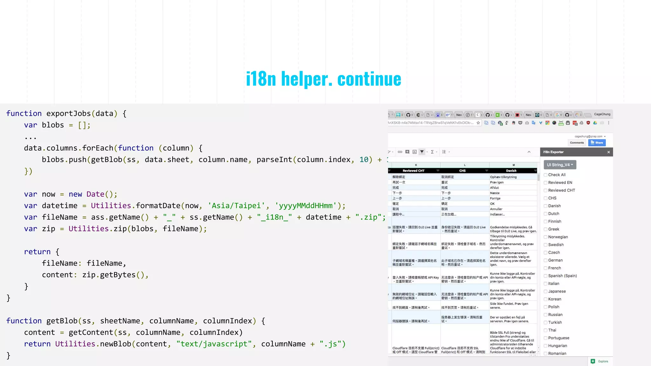Click the input tools 注 icon

coord(444,152)
